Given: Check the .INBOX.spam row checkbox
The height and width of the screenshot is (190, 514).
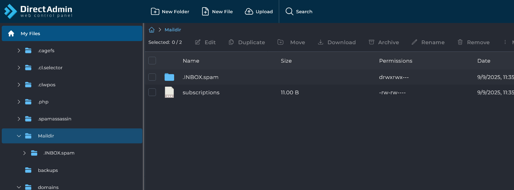Looking at the screenshot, I should click(x=152, y=77).
